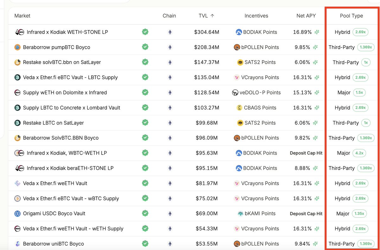Click Third-Party label on Restake LBTC row
The image size is (380, 250).
pos(345,123)
